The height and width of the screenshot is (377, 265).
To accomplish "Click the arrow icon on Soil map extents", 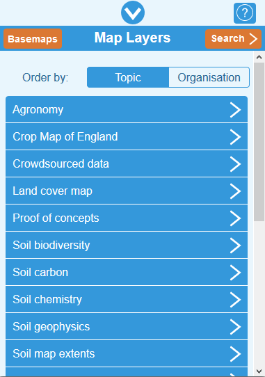I will (x=235, y=354).
